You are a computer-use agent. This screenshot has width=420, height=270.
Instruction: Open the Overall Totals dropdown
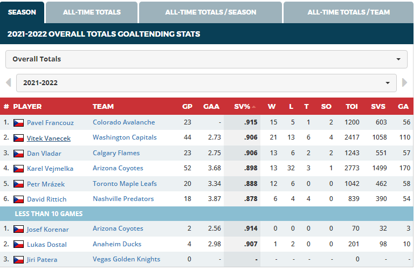coord(206,59)
